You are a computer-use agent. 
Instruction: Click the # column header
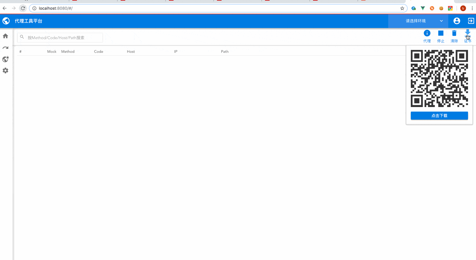point(20,52)
